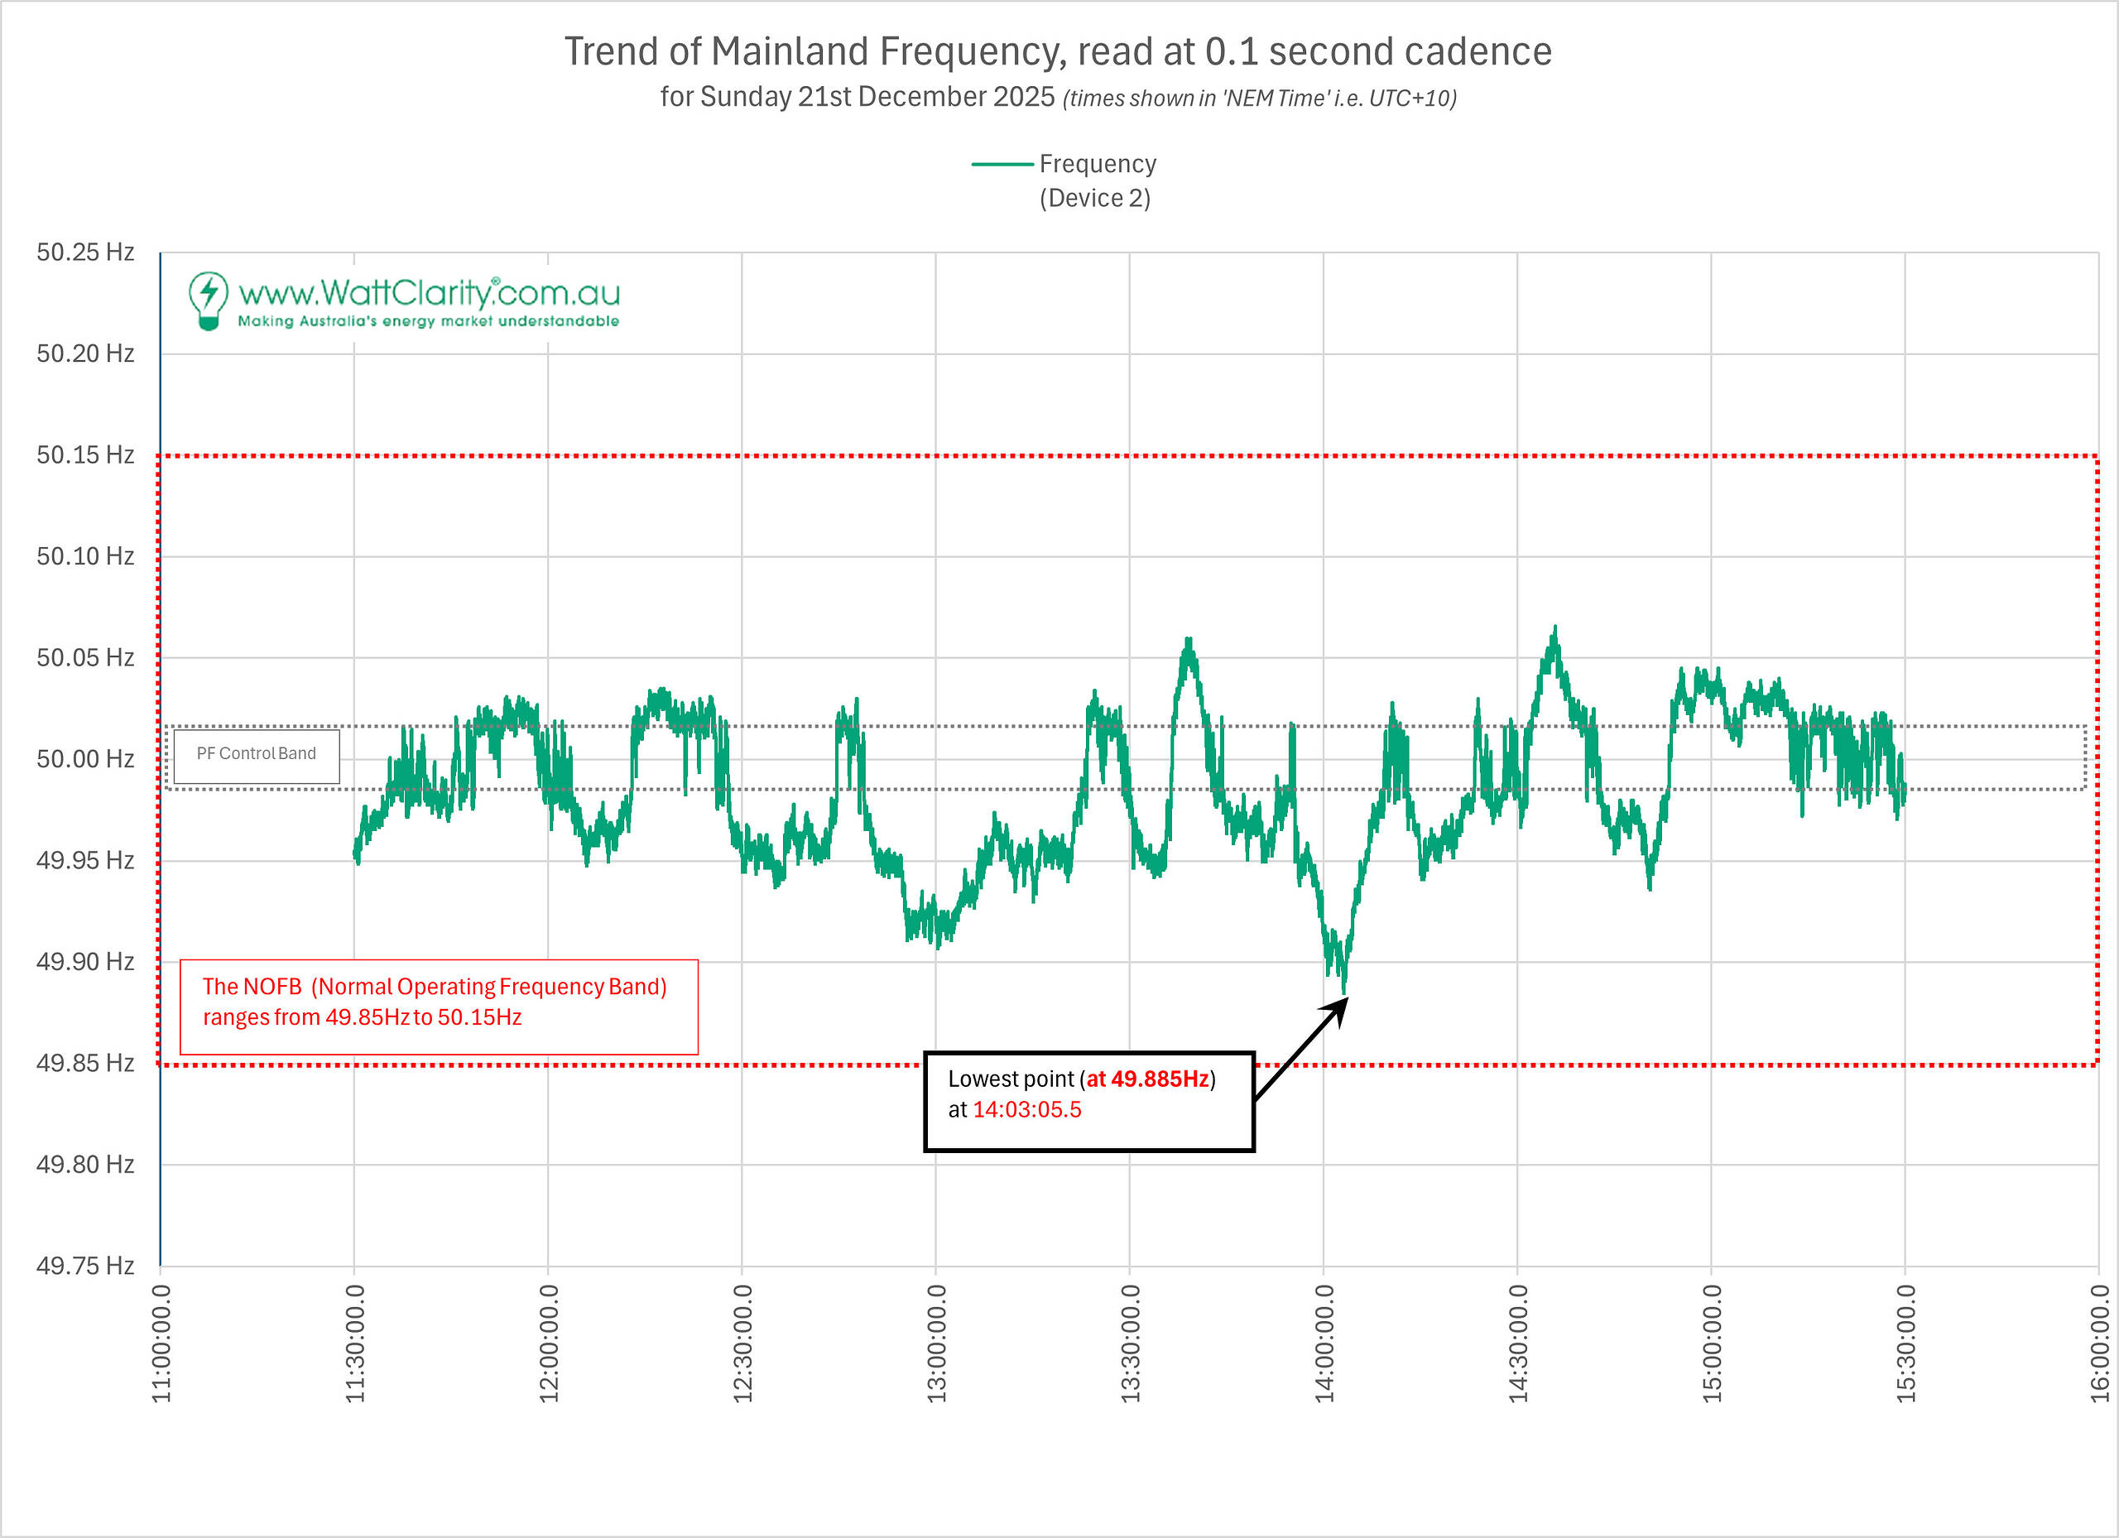Screen dimensions: 2119x1538
Task: Select the Lowest point annotation callout box
Action: click(x=1088, y=1100)
